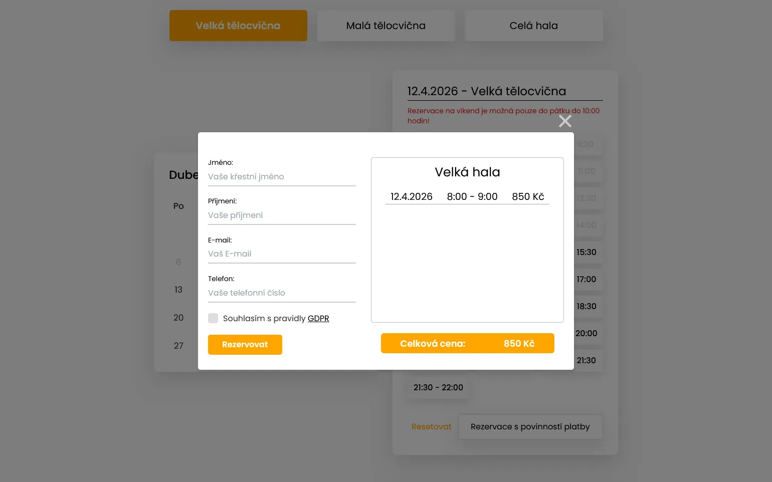The height and width of the screenshot is (482, 772).
Task: Switch to the Velká tělocvična tab
Action: [x=238, y=26]
